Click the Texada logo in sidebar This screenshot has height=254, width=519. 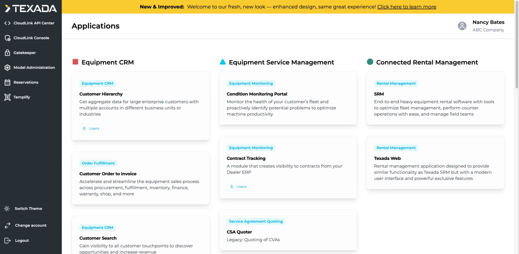click(31, 9)
